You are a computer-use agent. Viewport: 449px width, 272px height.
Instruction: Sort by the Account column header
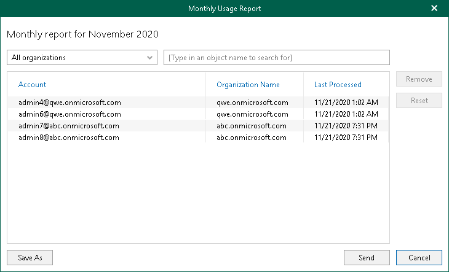[33, 85]
